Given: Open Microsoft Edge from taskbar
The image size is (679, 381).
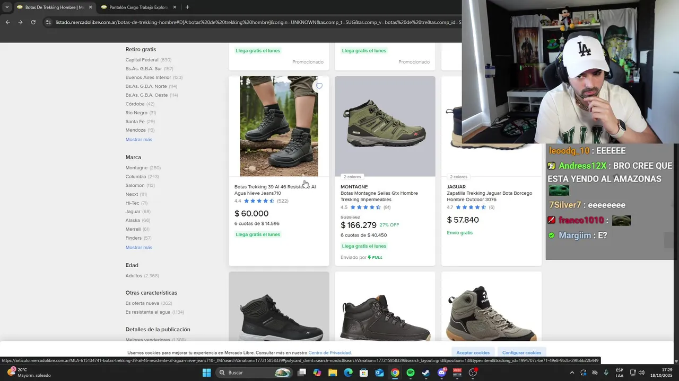Looking at the screenshot, I should pos(348,373).
